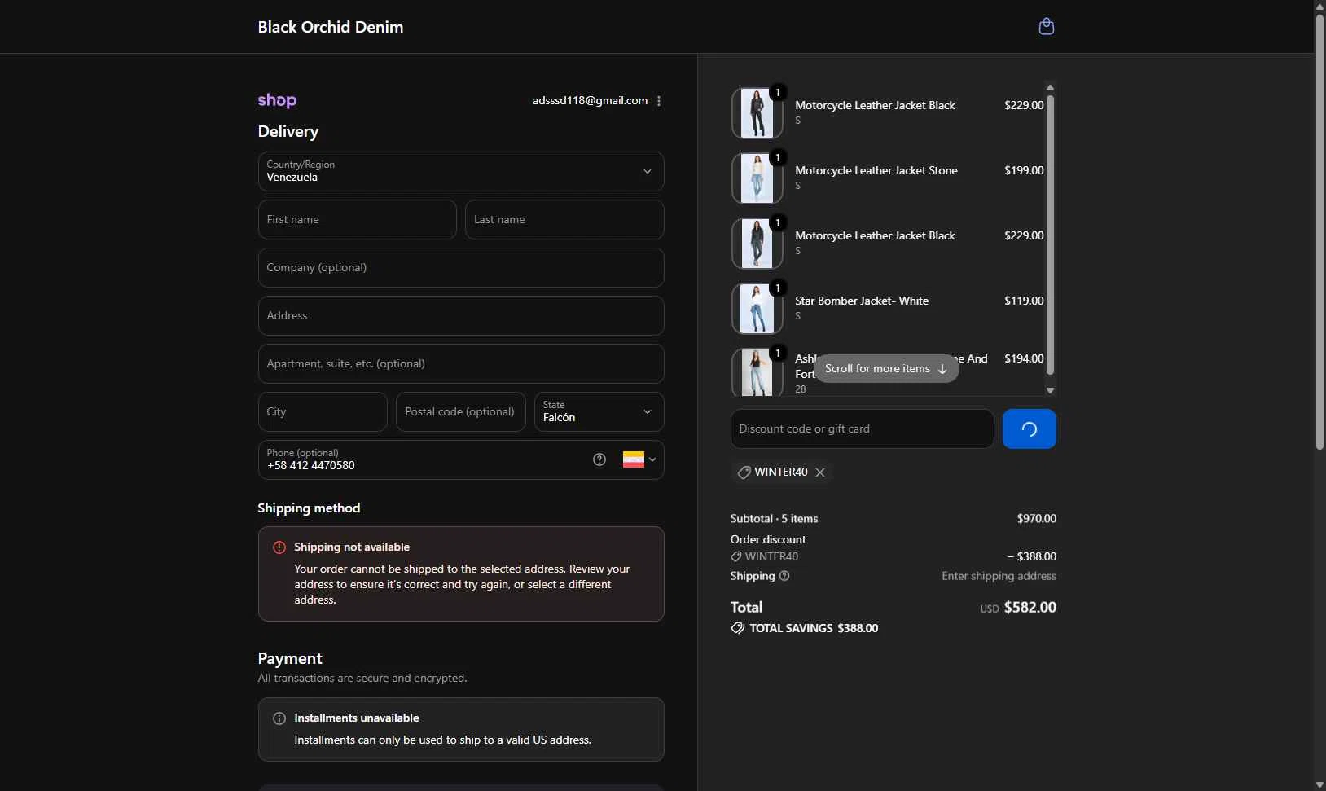Click the Delivery heading
The width and height of the screenshot is (1326, 791).
288,132
